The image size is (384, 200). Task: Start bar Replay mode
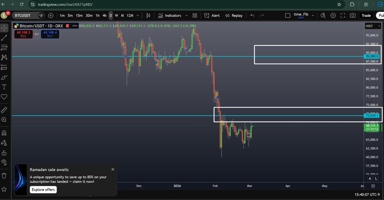[234, 15]
